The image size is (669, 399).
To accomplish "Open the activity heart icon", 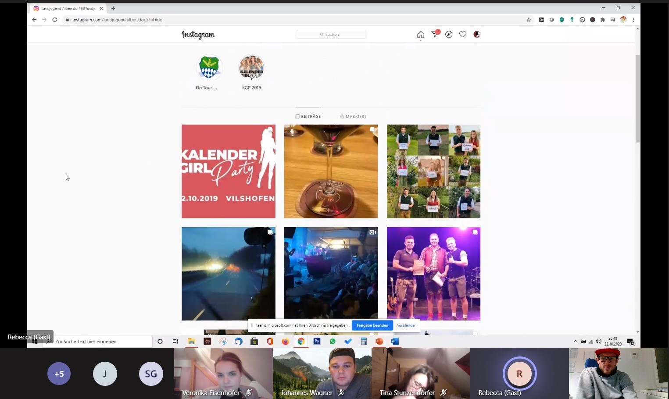I will (463, 35).
